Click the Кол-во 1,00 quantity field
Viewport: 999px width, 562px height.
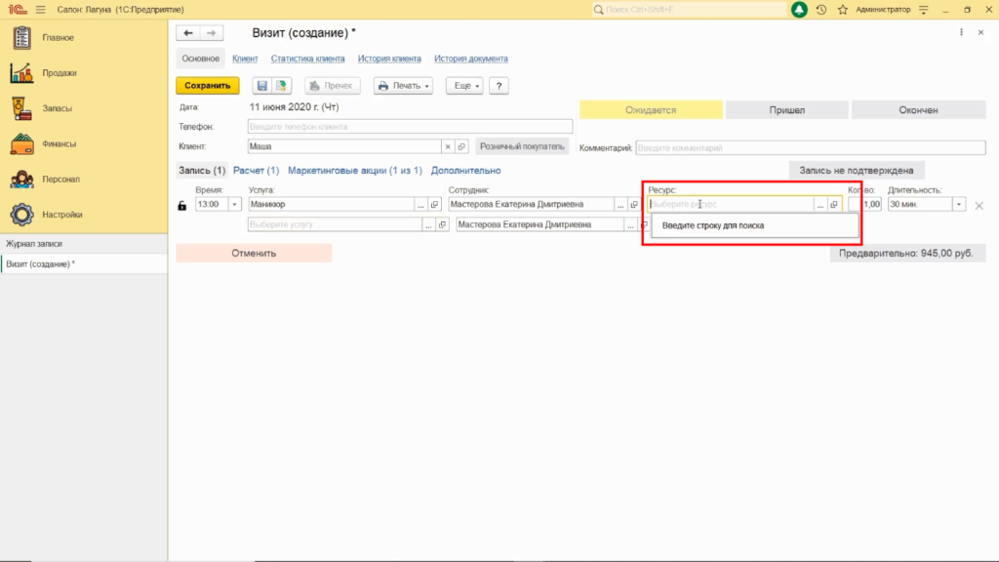865,205
